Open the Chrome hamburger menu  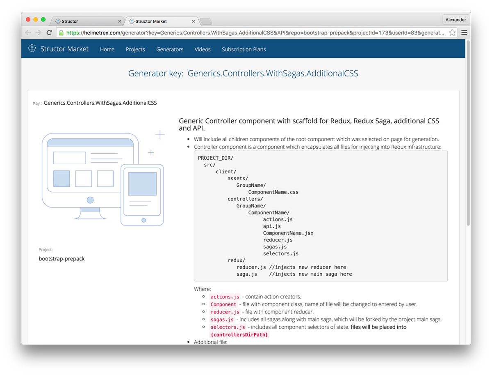(x=464, y=32)
